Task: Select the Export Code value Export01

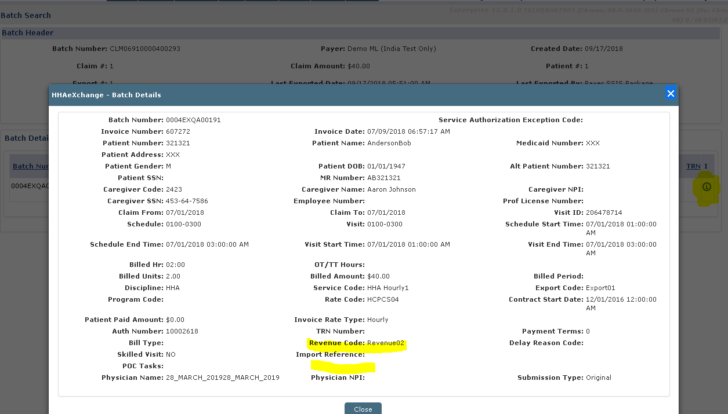Action: tap(600, 288)
